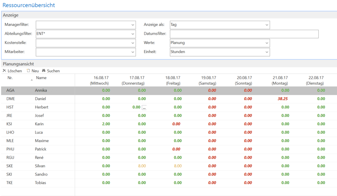Click Karin's 2.00 value on Mittwoch

(106, 124)
